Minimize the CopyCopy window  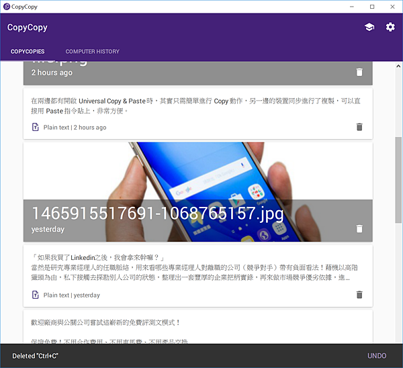pos(352,7)
